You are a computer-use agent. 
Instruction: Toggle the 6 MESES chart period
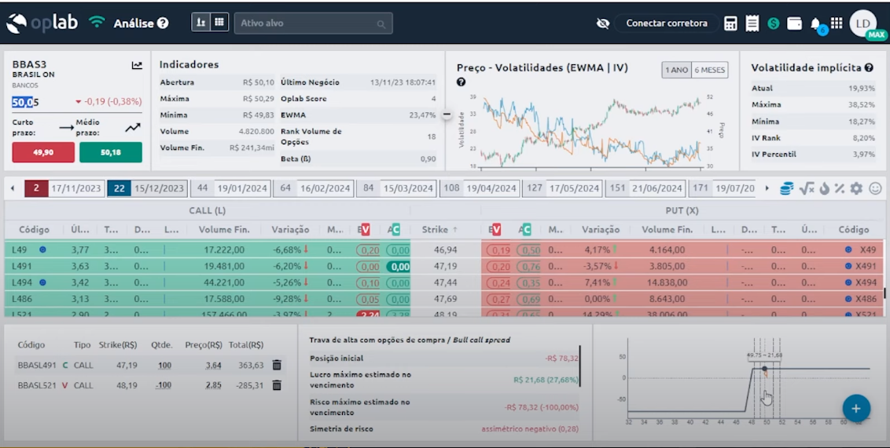[709, 70]
